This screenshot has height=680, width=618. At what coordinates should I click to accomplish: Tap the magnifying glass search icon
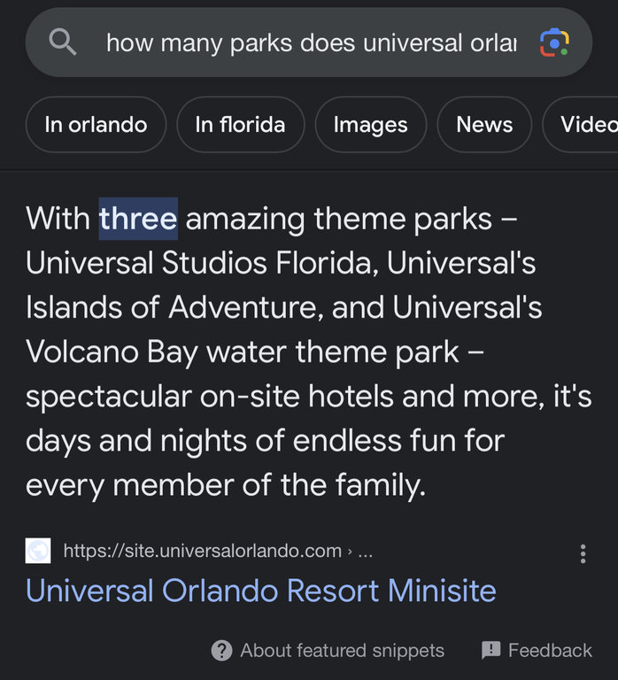pyautogui.click(x=63, y=42)
